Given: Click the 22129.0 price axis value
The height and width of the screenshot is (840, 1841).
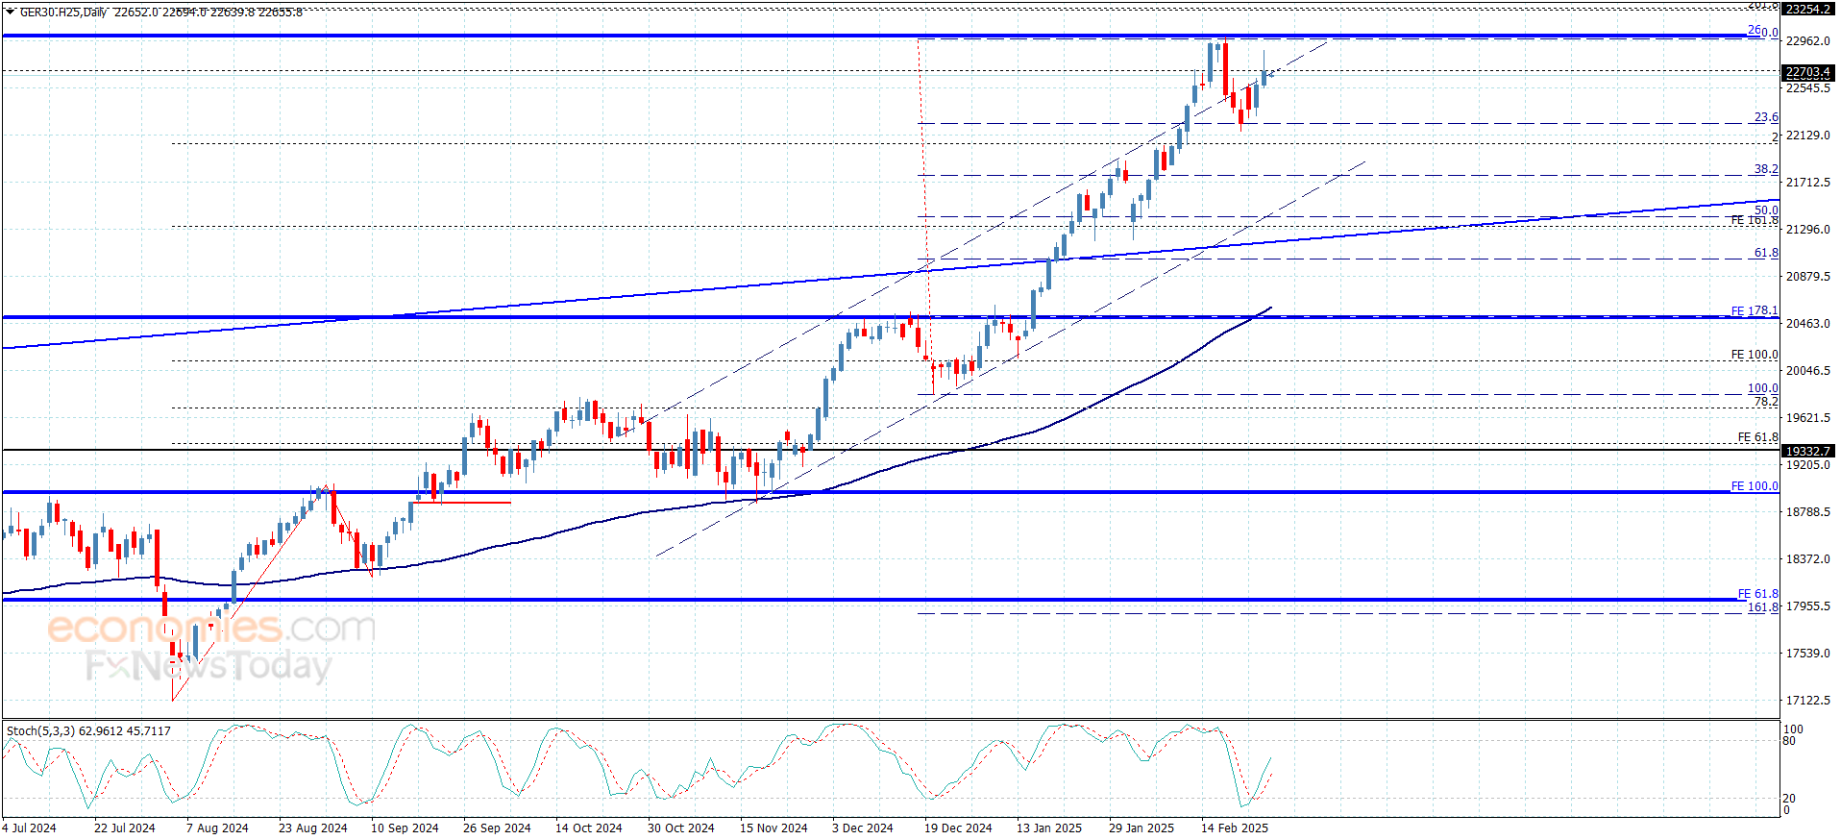Looking at the screenshot, I should tap(1807, 136).
